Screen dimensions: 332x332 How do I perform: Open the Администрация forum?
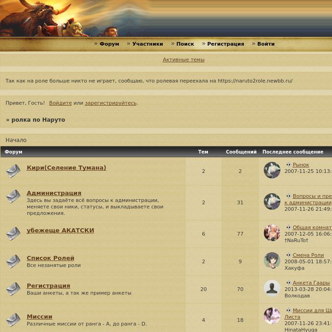(54, 193)
